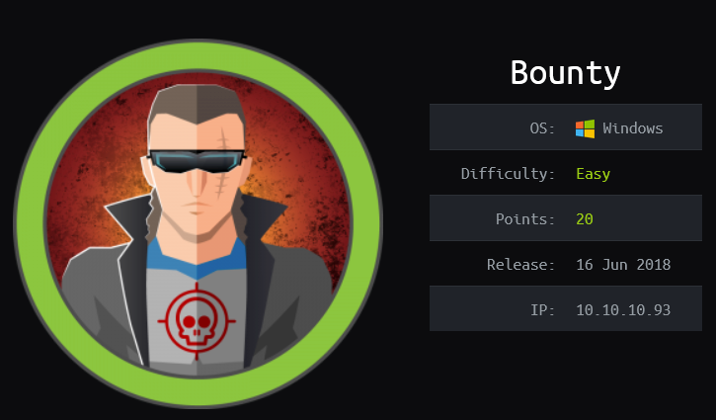
Task: Click the OS: label
Action: coord(542,128)
